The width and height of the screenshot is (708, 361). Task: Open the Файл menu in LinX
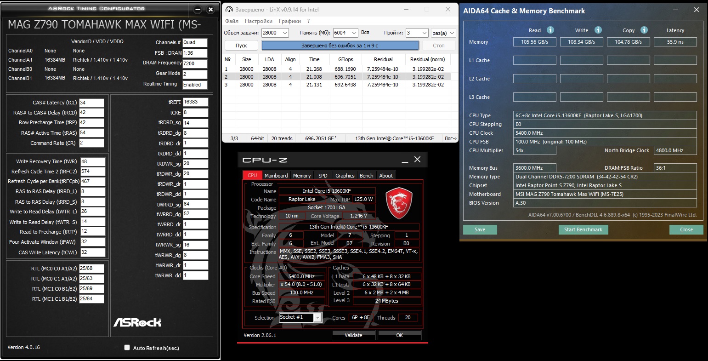click(232, 21)
